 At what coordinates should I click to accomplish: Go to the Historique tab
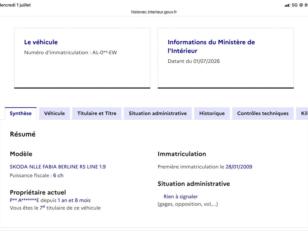(x=212, y=113)
